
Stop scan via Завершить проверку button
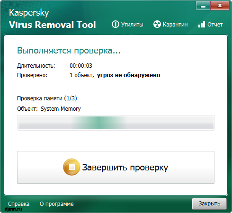[x=116, y=167]
